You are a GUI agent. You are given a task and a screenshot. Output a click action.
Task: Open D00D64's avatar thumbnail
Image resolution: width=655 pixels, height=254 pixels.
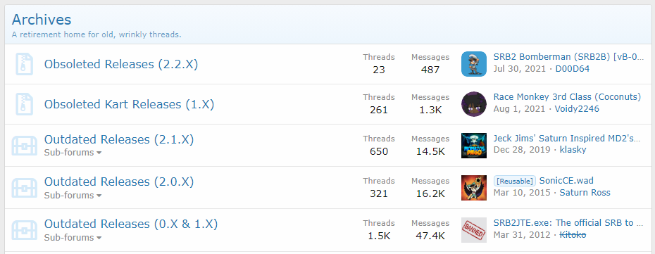click(x=474, y=64)
